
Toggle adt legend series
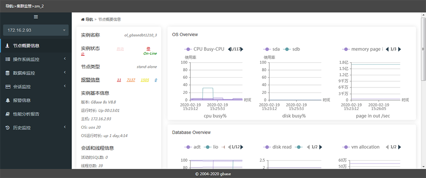pos(192,147)
